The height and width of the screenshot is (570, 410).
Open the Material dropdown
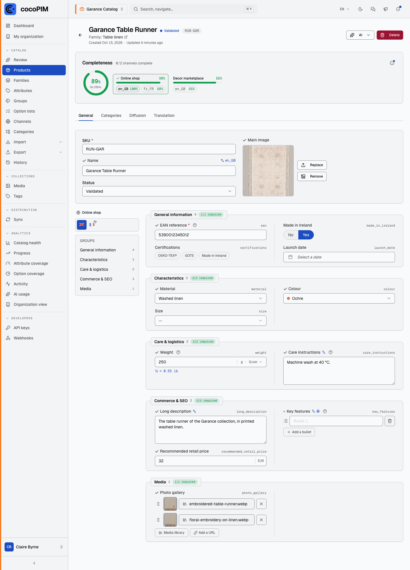click(x=211, y=298)
